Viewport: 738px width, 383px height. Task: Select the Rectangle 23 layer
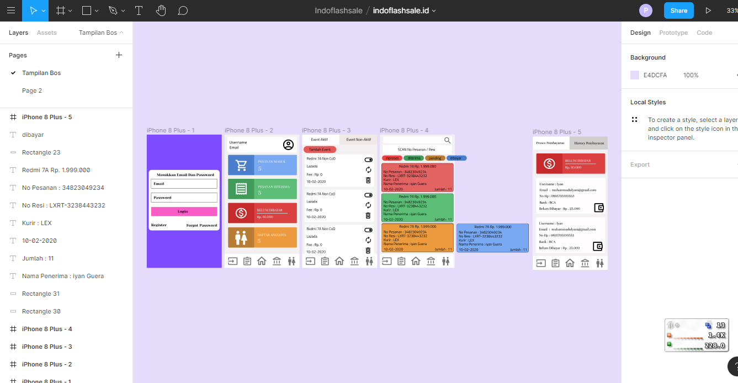tap(41, 152)
